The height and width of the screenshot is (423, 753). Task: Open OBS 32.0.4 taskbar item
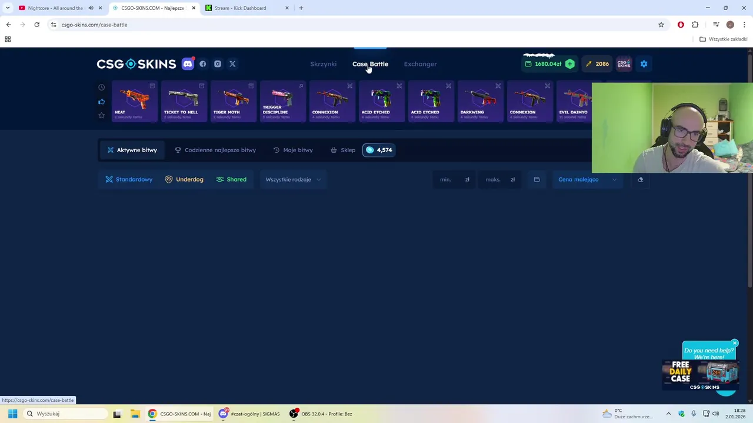[x=321, y=414]
